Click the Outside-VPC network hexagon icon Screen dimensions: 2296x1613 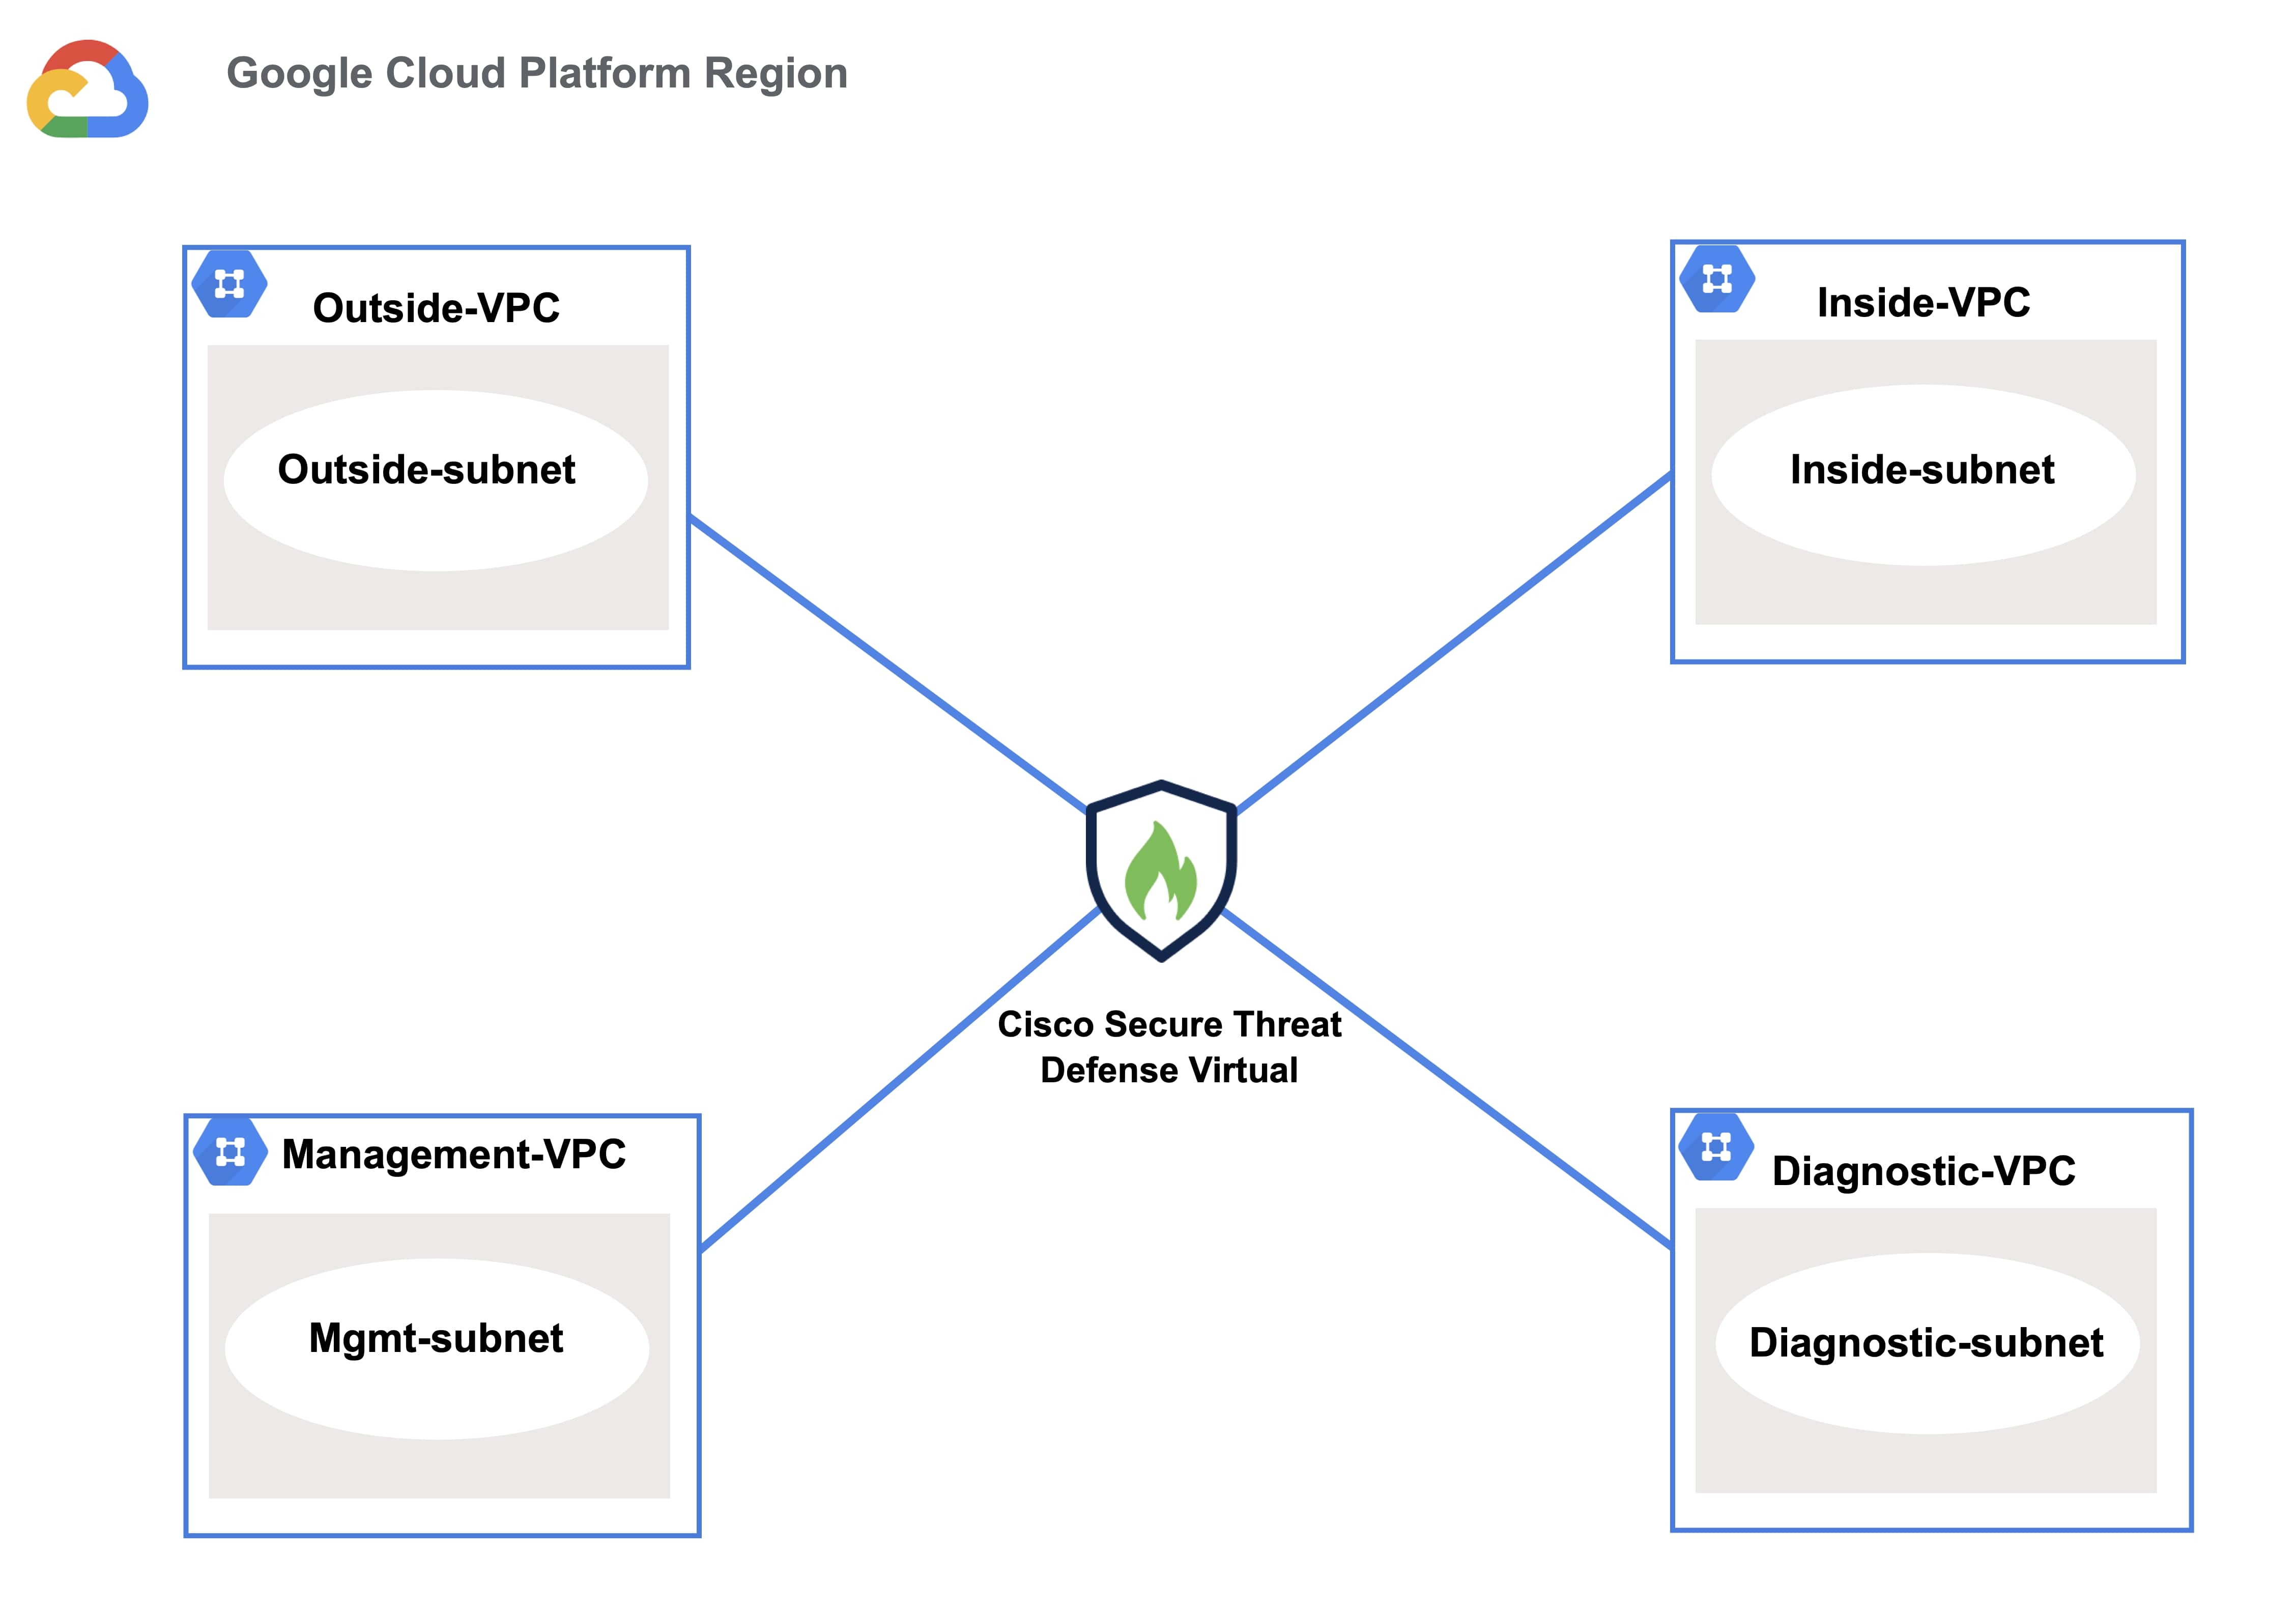click(x=229, y=284)
